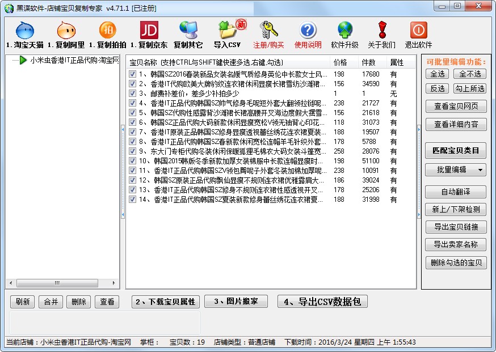Screen dimensions: 496x352
Task: Click the 图片搬家 step 3 button
Action: (x=235, y=302)
